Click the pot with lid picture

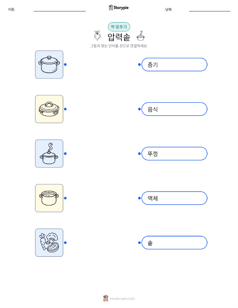[x=49, y=64]
